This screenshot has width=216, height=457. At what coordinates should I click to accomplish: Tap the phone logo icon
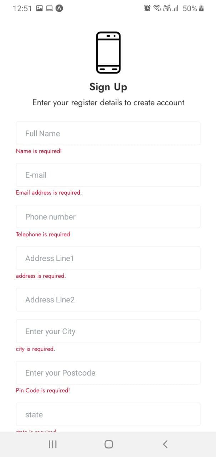(x=108, y=53)
